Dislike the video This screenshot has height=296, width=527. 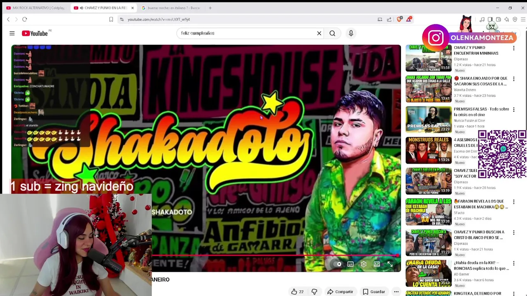314,291
